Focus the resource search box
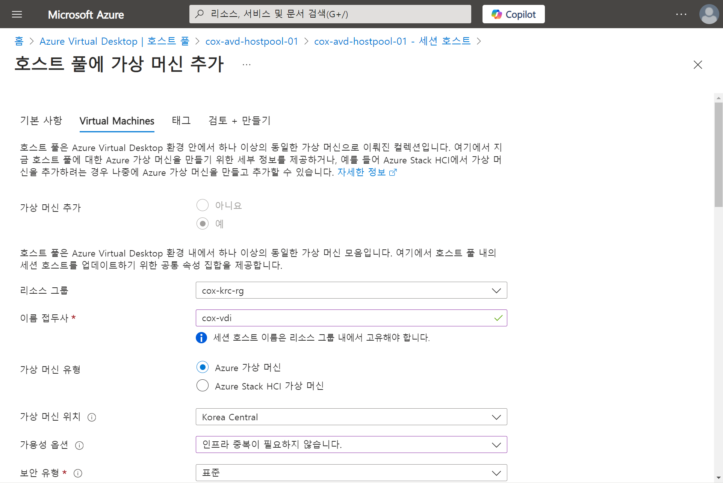 coord(330,14)
